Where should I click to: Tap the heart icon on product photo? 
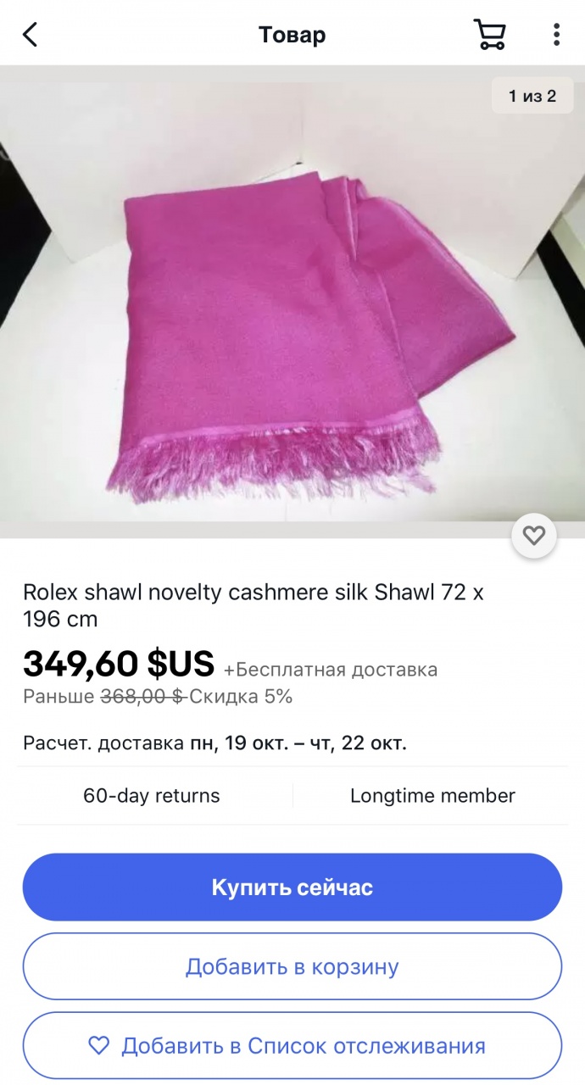(533, 536)
